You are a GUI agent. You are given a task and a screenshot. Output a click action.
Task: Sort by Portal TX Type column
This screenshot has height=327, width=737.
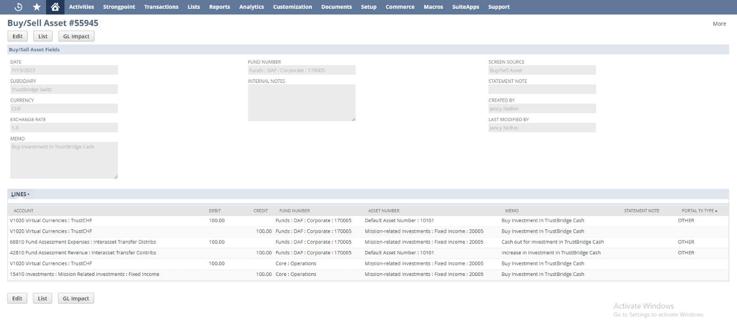[699, 211]
